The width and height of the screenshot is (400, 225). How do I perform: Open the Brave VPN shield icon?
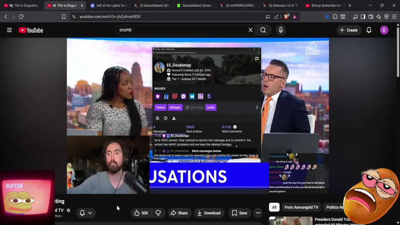tap(387, 17)
